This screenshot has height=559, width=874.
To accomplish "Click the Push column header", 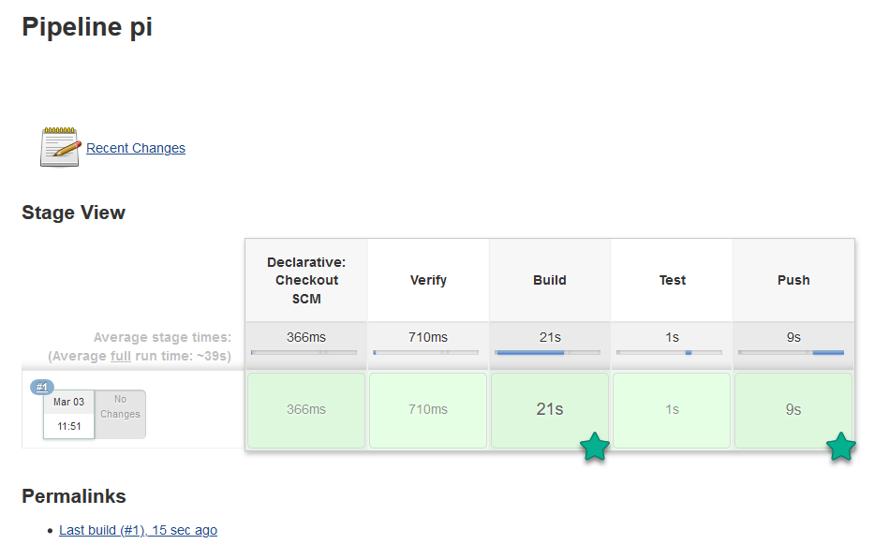I will coord(793,280).
